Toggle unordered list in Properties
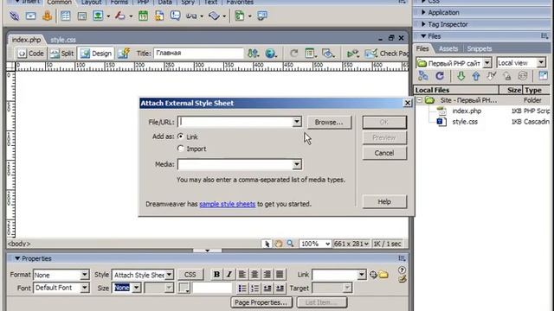 tap(242, 289)
